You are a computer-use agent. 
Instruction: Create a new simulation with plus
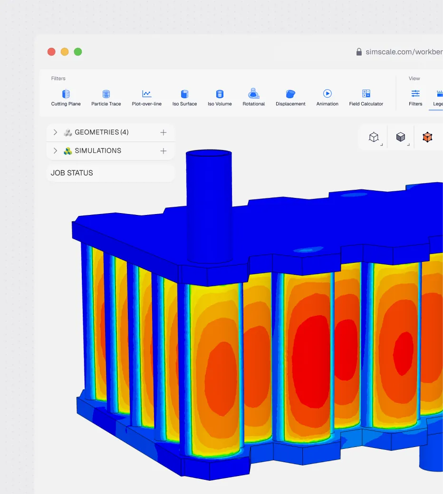tap(163, 151)
